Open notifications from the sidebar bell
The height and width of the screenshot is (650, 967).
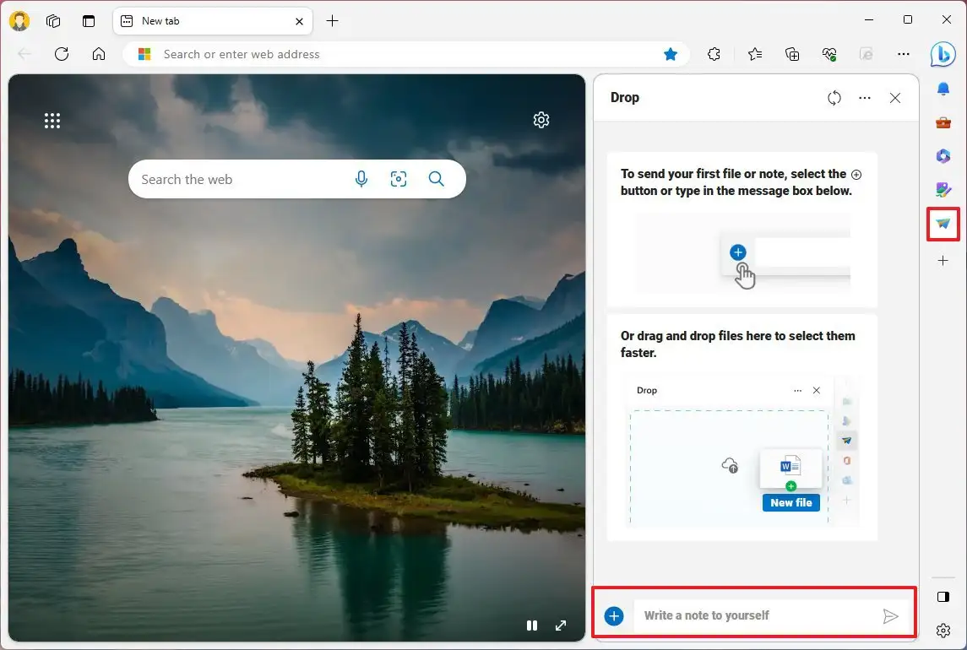pyautogui.click(x=943, y=88)
